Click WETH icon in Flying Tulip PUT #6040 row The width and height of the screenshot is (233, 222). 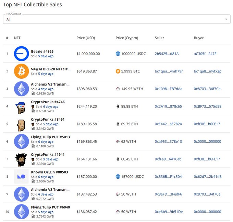[x=118, y=212]
